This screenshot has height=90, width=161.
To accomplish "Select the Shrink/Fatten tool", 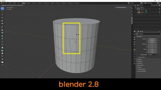I will [2, 59].
